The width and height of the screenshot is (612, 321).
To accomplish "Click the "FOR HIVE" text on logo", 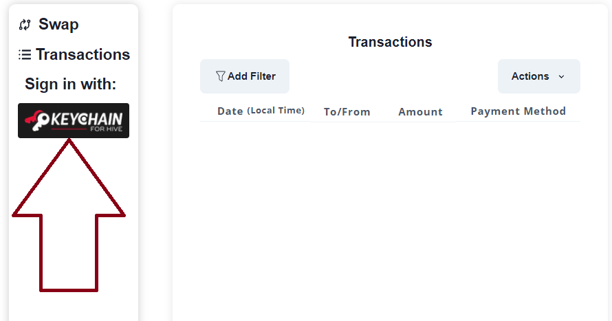I will click(106, 129).
